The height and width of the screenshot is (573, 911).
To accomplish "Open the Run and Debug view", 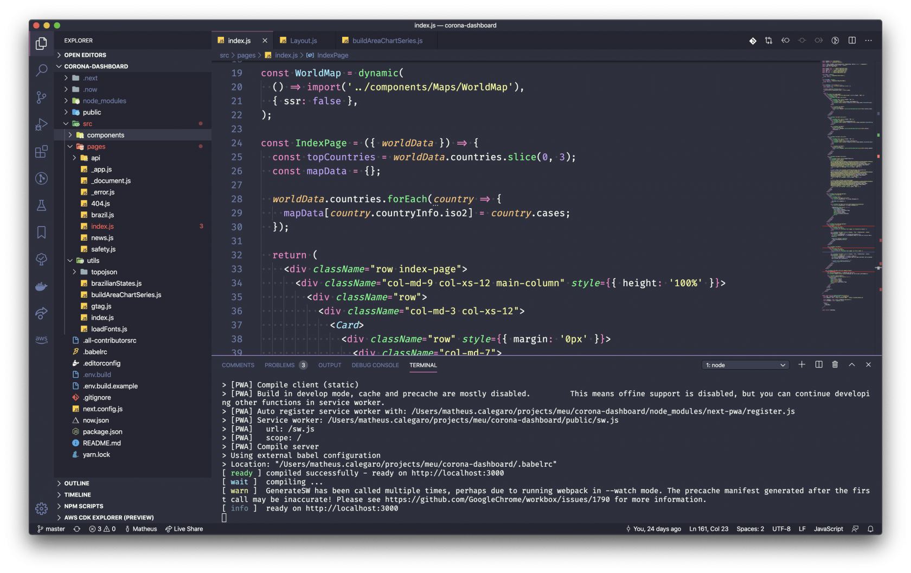I will (41, 125).
